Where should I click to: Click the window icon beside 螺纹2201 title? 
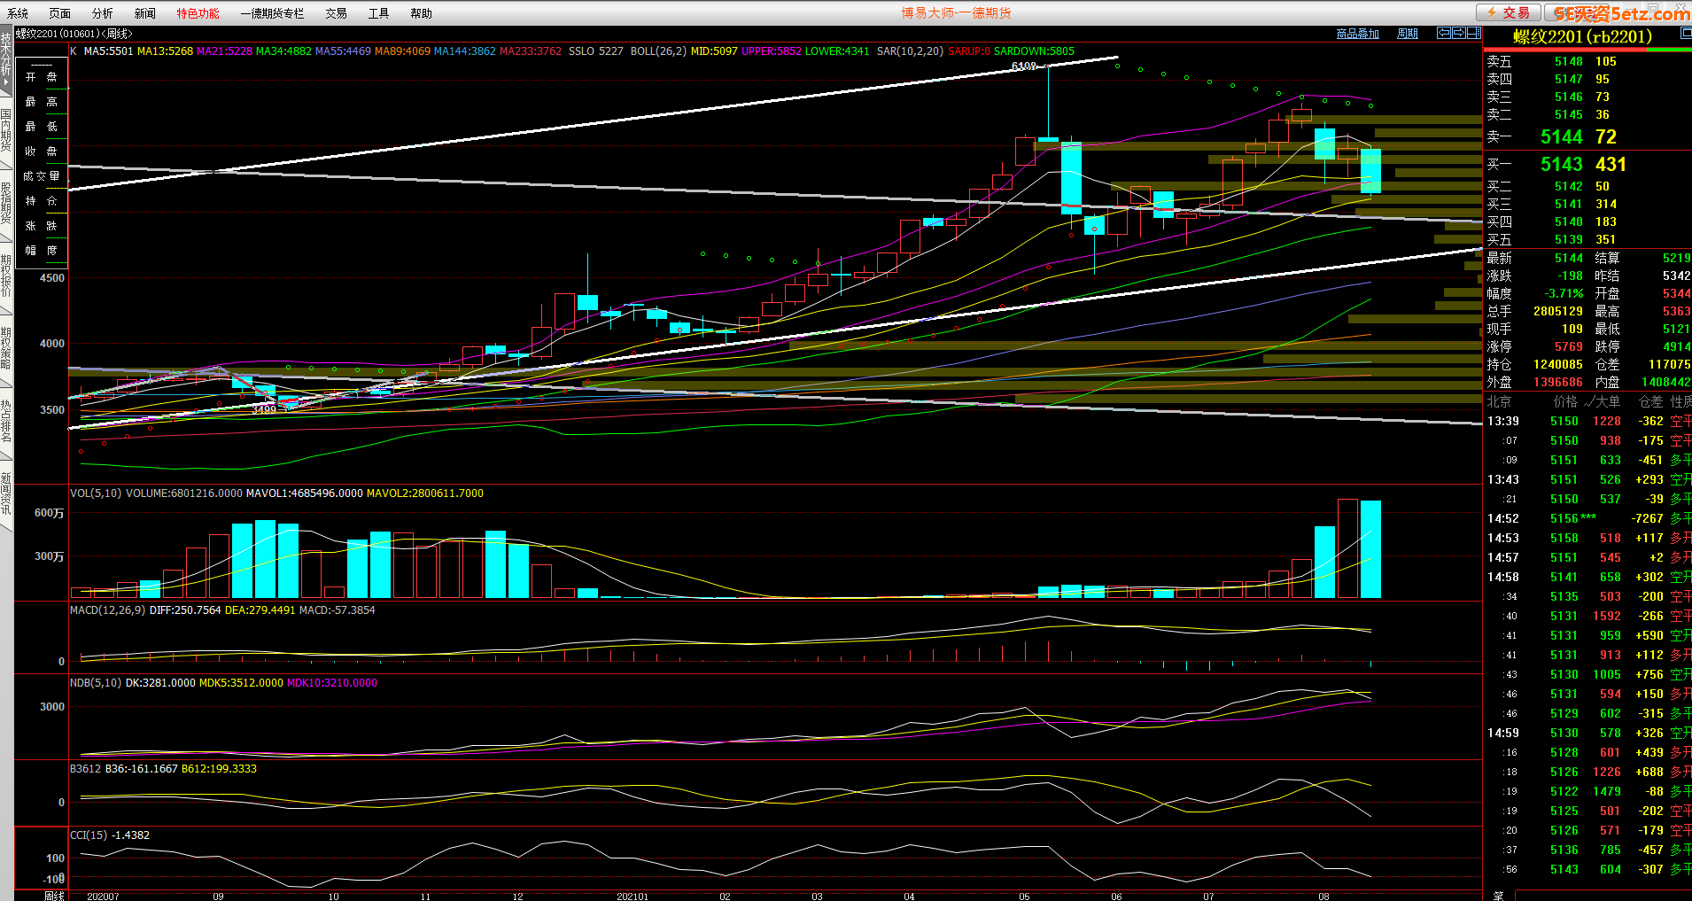[x=1686, y=34]
